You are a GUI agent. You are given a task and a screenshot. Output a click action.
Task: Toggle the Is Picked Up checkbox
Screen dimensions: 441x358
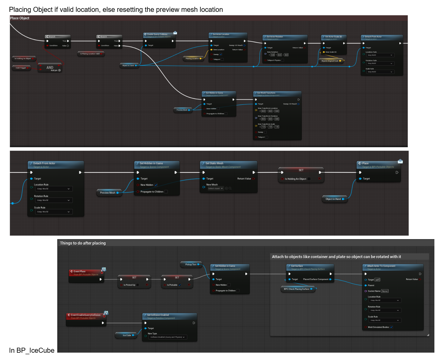pos(137,285)
